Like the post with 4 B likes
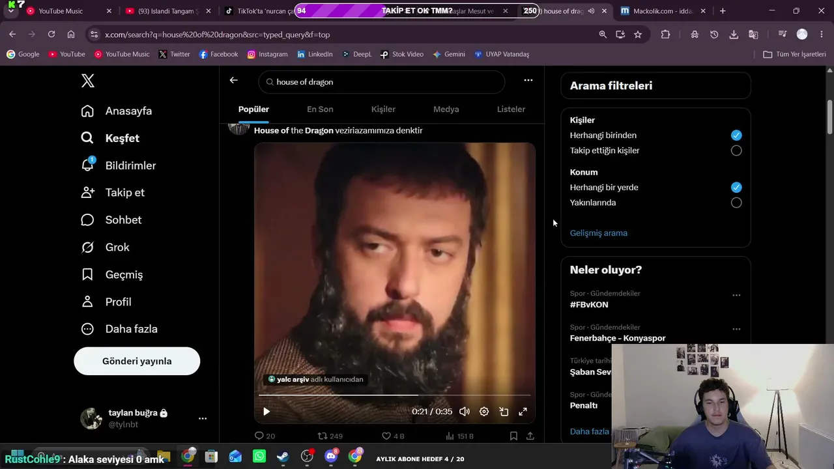Screen dimensions: 834x469 (393, 436)
